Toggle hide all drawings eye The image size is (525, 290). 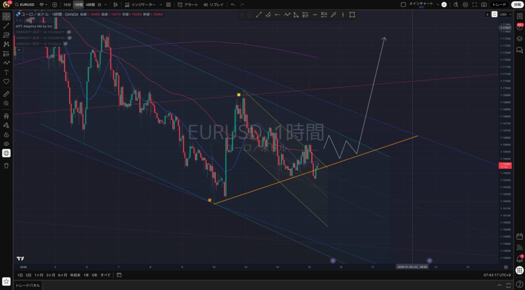click(6, 144)
